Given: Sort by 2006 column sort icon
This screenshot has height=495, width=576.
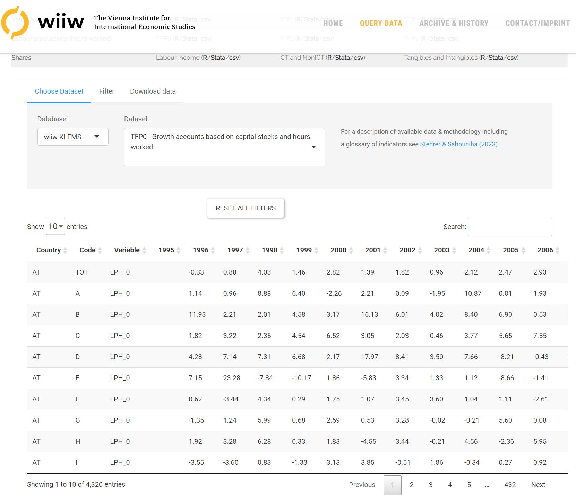Looking at the screenshot, I should click(x=558, y=250).
